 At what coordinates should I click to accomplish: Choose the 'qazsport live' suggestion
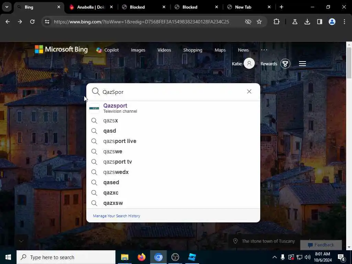[x=173, y=141]
